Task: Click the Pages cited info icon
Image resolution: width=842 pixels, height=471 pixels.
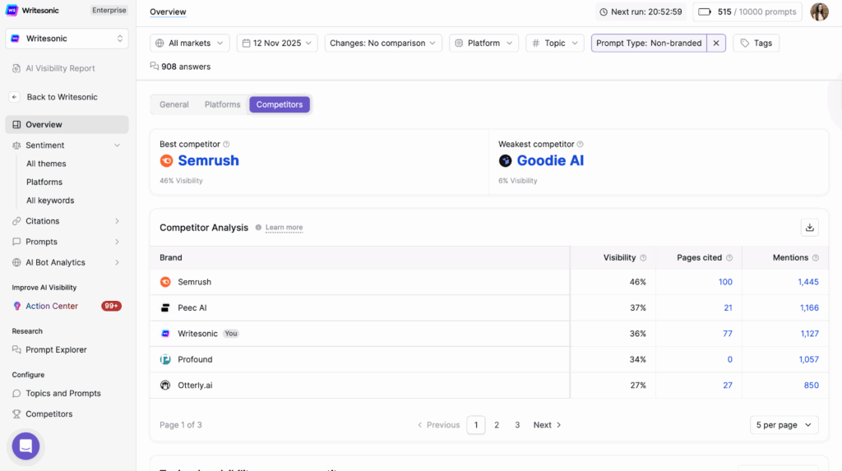Action: pyautogui.click(x=729, y=258)
